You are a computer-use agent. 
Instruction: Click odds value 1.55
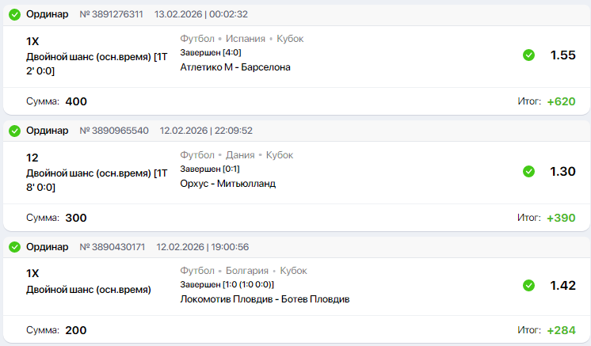point(562,55)
